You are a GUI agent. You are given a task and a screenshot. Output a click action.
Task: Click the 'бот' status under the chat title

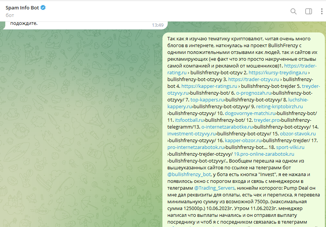(x=10, y=15)
